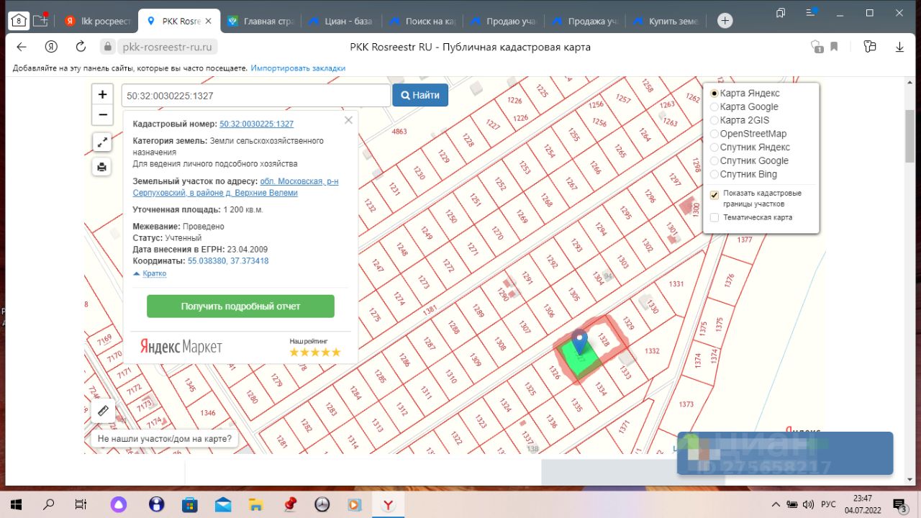Open Microsoft Store from taskbar
The width and height of the screenshot is (921, 518).
(x=190, y=504)
